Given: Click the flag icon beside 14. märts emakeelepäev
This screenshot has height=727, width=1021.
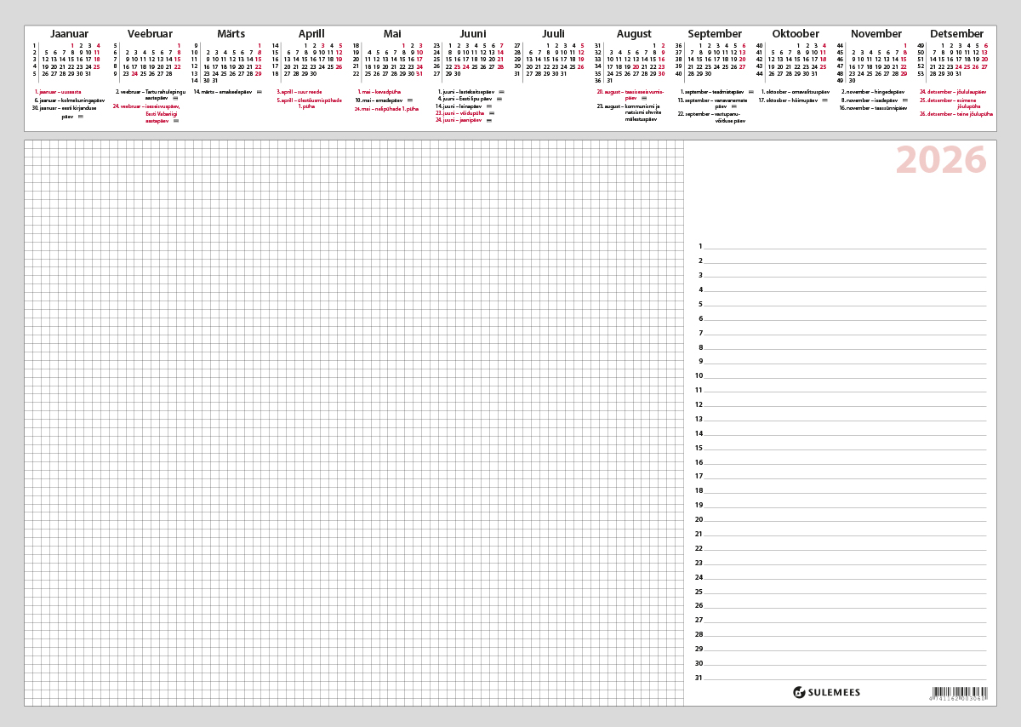Looking at the screenshot, I should click(x=260, y=91).
